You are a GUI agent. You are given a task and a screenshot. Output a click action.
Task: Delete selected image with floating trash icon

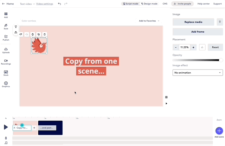click(45, 35)
